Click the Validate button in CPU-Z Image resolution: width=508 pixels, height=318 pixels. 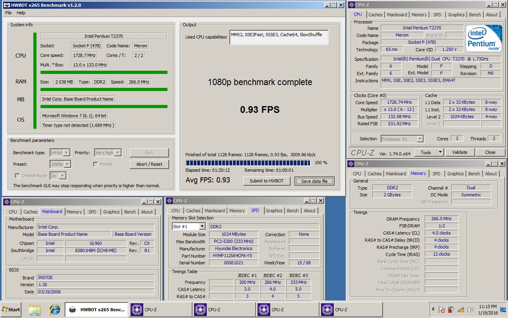459,152
